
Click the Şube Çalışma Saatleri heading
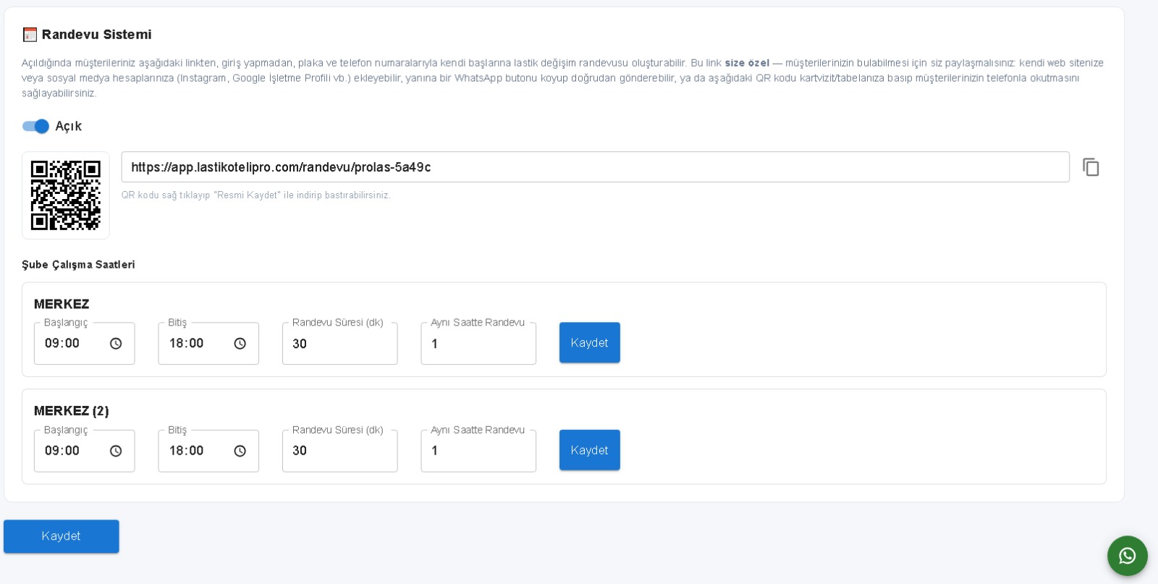click(78, 265)
